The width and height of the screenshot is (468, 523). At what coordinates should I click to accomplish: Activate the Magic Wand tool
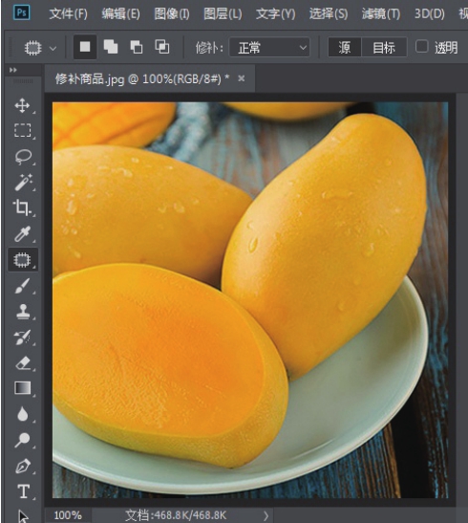[22, 182]
